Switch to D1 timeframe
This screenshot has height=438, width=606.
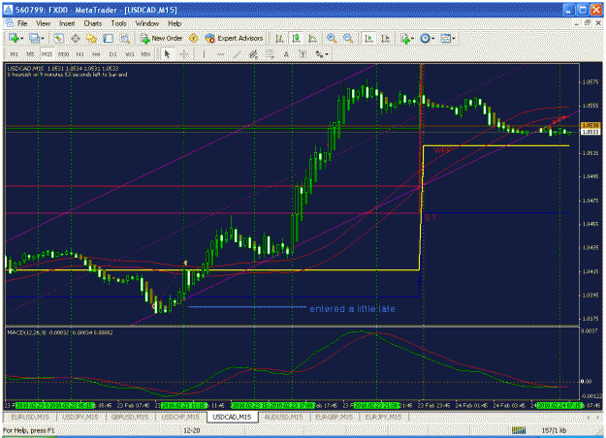112,54
